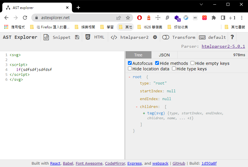The height and width of the screenshot is (167, 248).
Task: Uncheck the Autofocus checkbox
Action: click(130, 63)
